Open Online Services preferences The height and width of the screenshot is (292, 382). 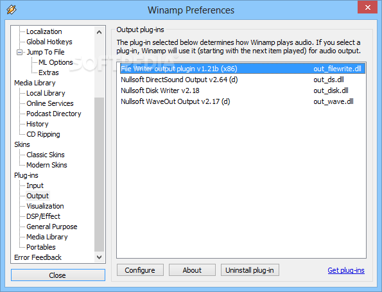click(50, 103)
